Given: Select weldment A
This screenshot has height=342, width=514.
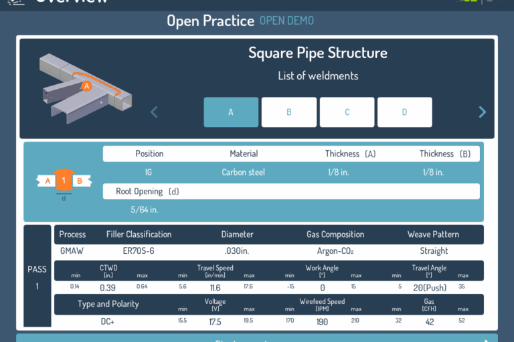Looking at the screenshot, I should (231, 112).
